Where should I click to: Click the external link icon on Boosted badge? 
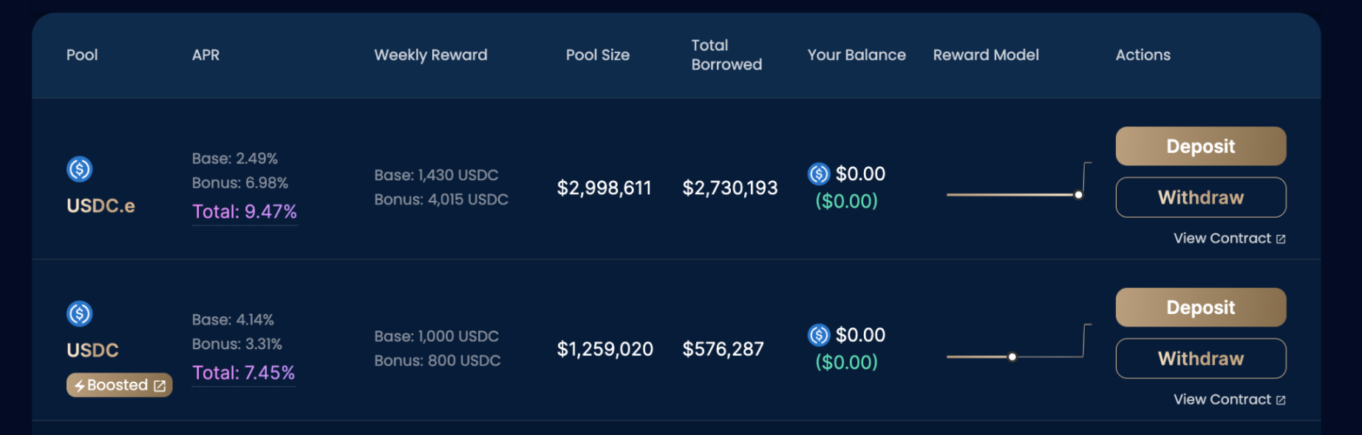tap(160, 386)
